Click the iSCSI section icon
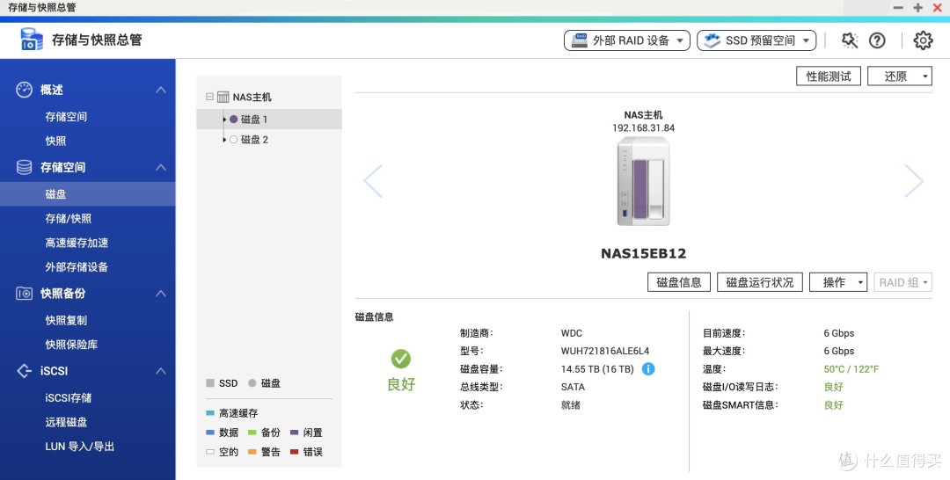The height and width of the screenshot is (480, 950). pos(25,371)
